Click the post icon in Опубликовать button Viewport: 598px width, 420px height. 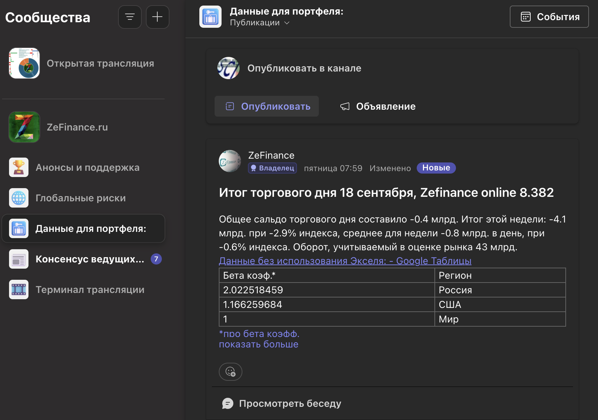tap(230, 106)
